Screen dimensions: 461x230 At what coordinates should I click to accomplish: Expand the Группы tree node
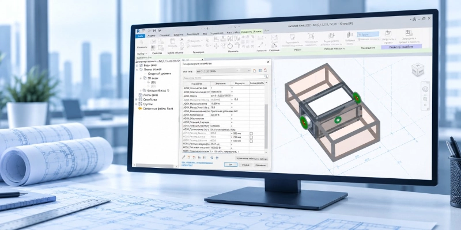(136, 104)
